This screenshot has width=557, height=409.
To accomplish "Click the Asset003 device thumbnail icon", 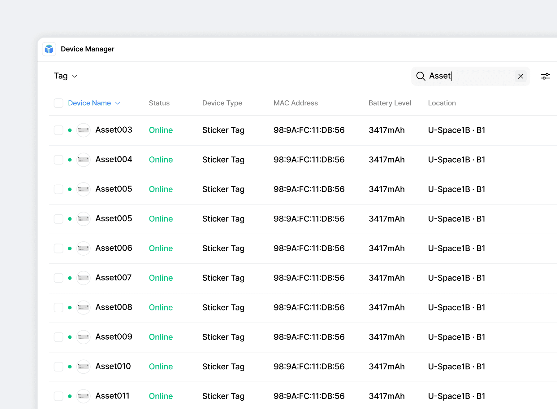I will click(83, 130).
